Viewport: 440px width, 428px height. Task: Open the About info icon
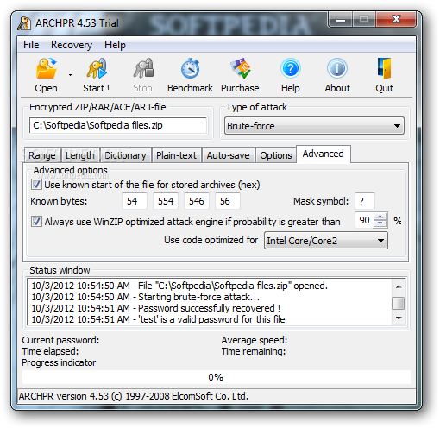pos(337,68)
